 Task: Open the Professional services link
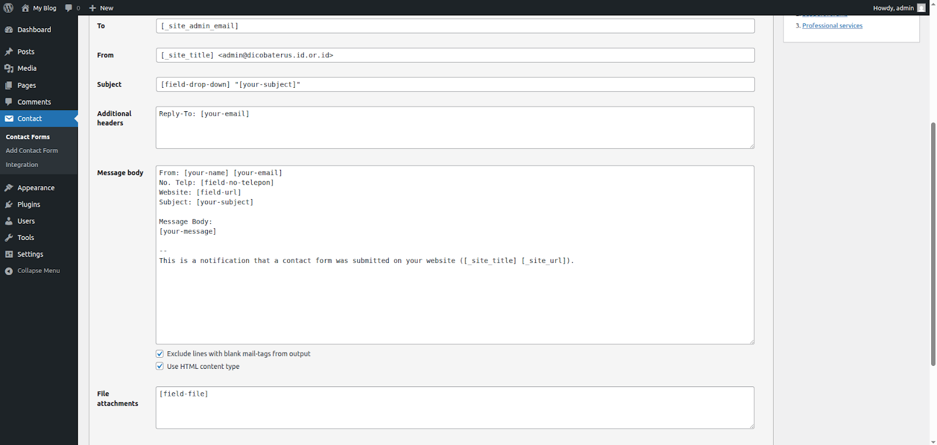(x=832, y=26)
